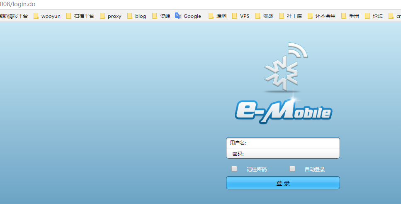This screenshot has width=401, height=204.
Task: Enable the 记住密码 checkbox
Action: point(234,169)
